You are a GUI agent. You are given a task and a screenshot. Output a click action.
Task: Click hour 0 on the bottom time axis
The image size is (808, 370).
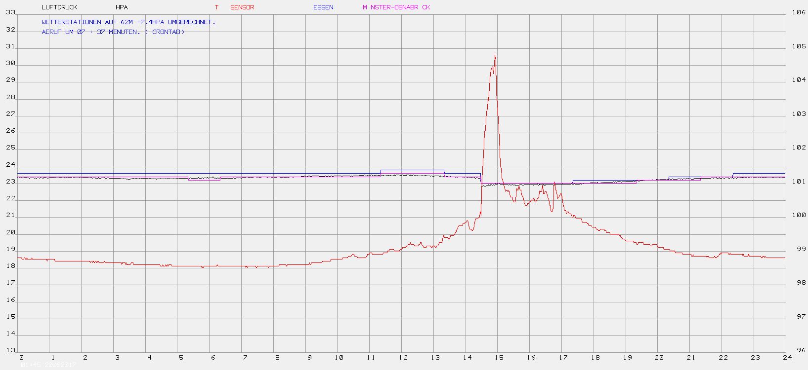coord(21,357)
